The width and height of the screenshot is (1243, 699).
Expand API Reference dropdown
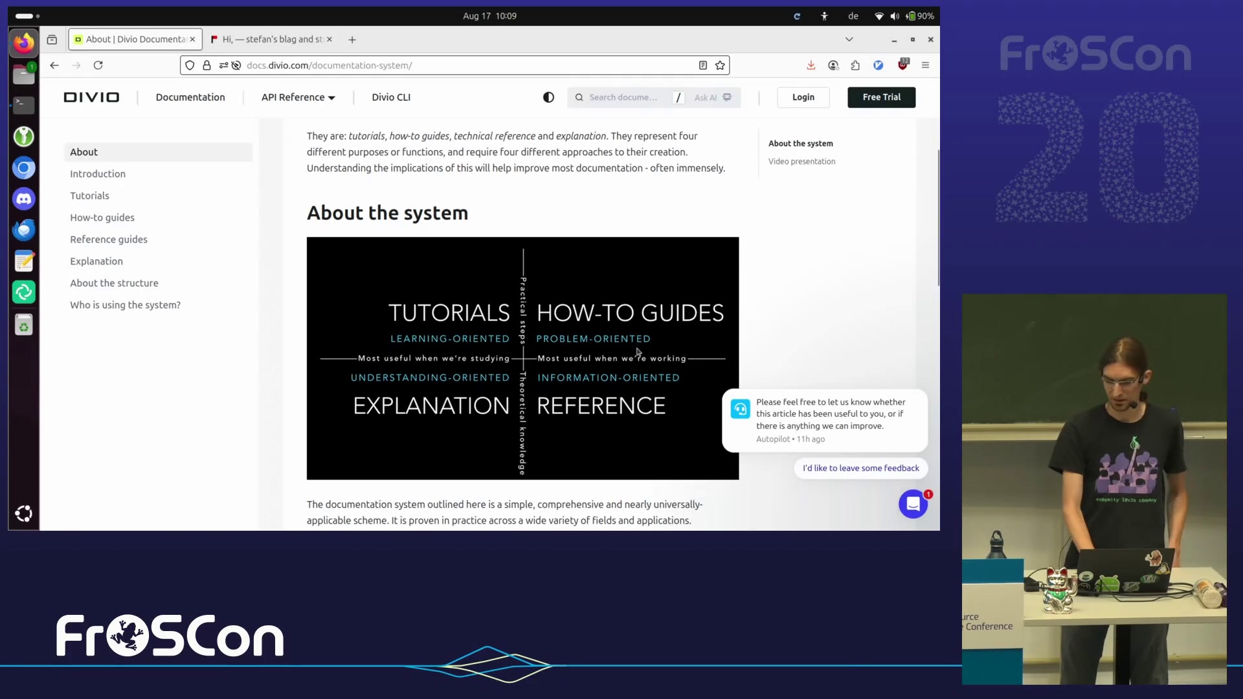tap(298, 97)
